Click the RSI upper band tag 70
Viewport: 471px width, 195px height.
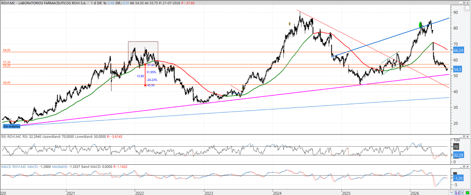(x=456, y=147)
